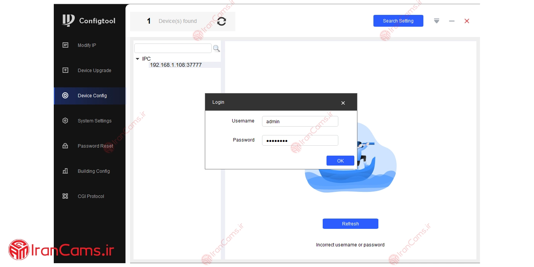Click the 'Device(s) found' count text
This screenshot has height=267, width=534.
click(178, 21)
